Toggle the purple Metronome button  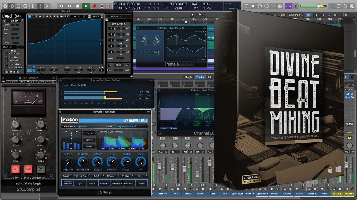[295, 6]
